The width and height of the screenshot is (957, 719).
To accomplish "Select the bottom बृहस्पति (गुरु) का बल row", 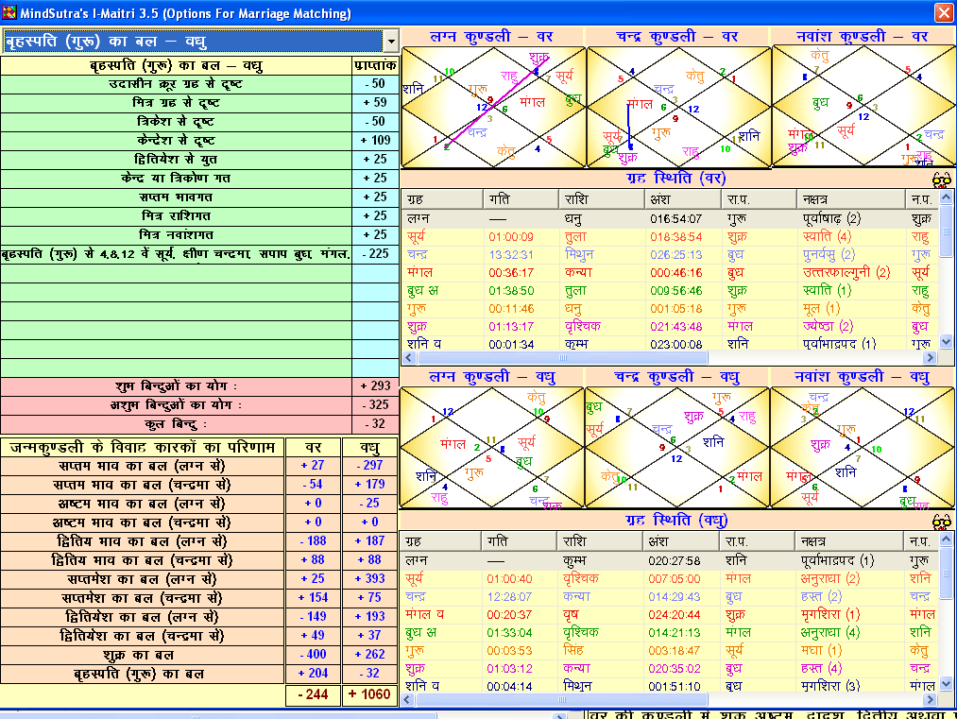I will (x=199, y=675).
